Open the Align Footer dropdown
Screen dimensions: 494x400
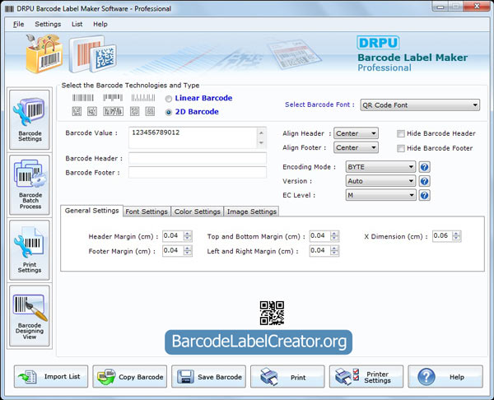click(356, 147)
